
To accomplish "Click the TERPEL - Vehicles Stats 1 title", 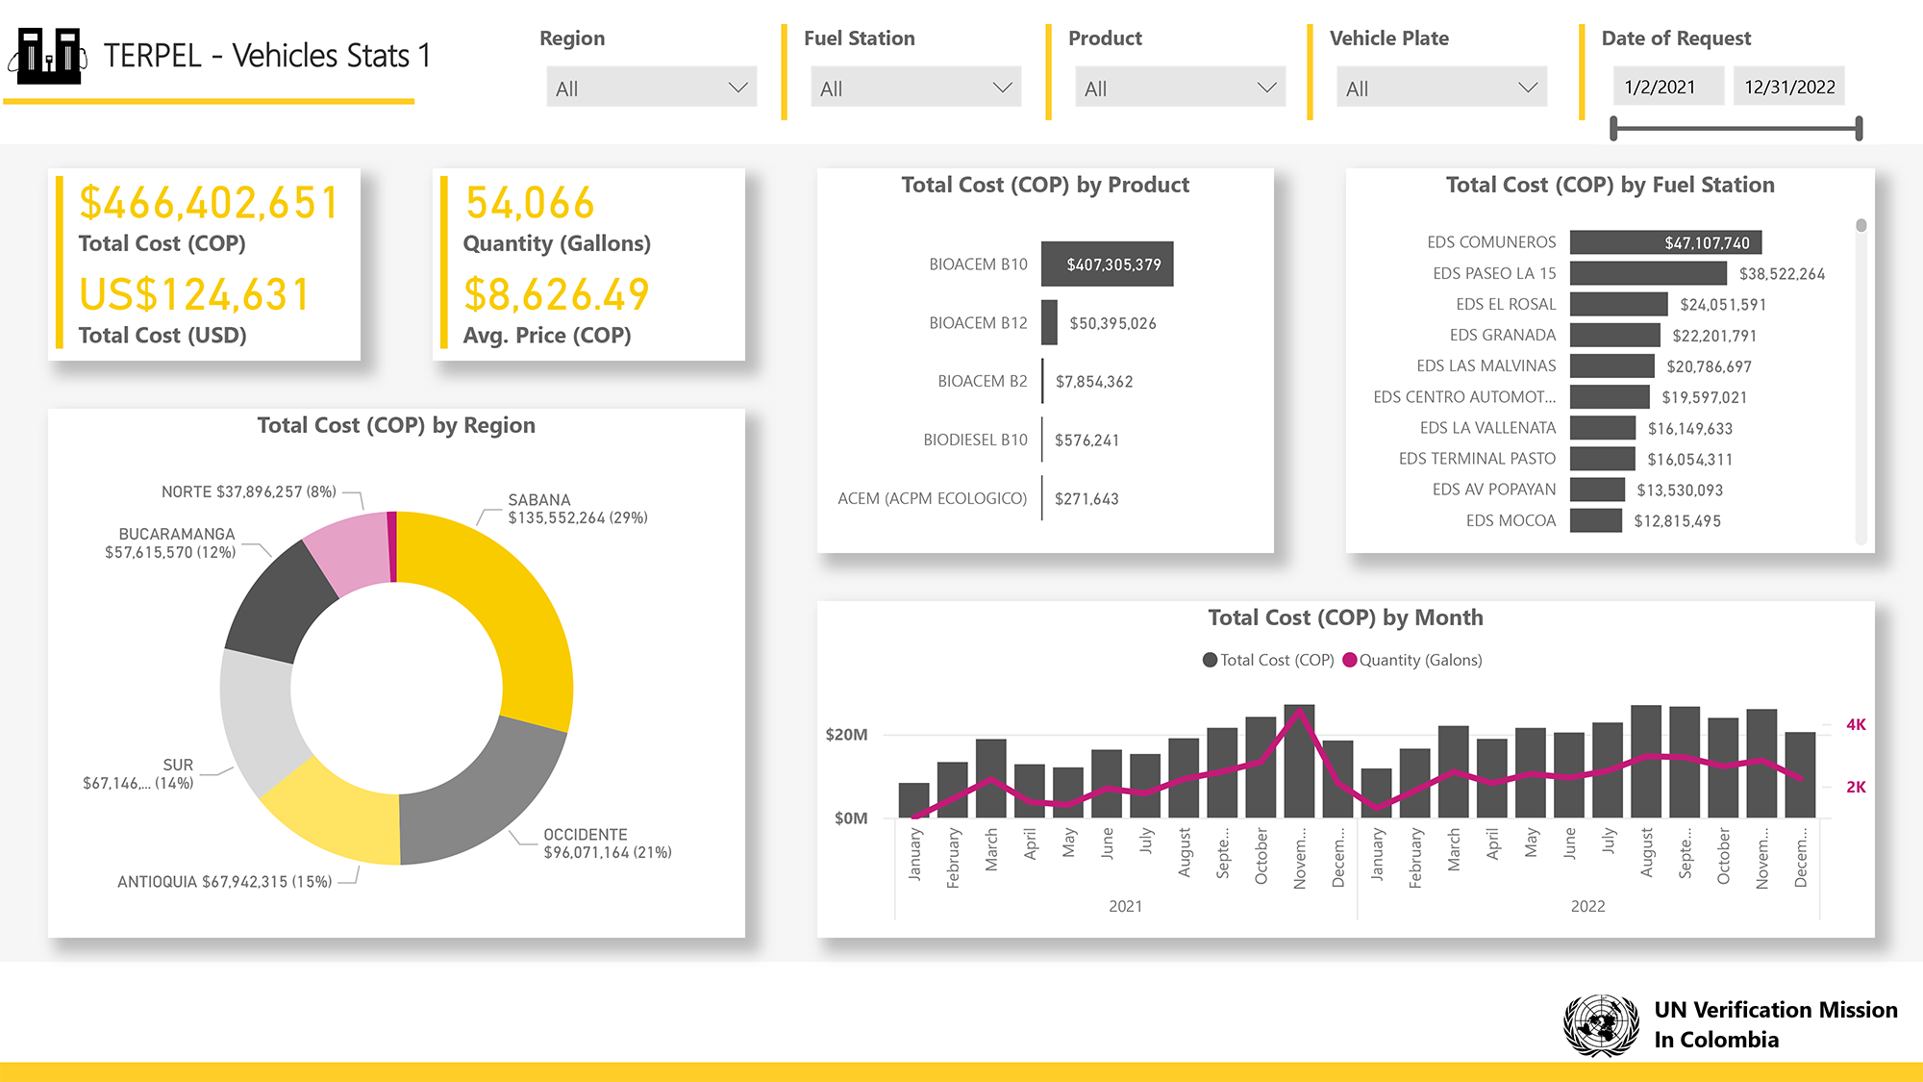I will [267, 56].
